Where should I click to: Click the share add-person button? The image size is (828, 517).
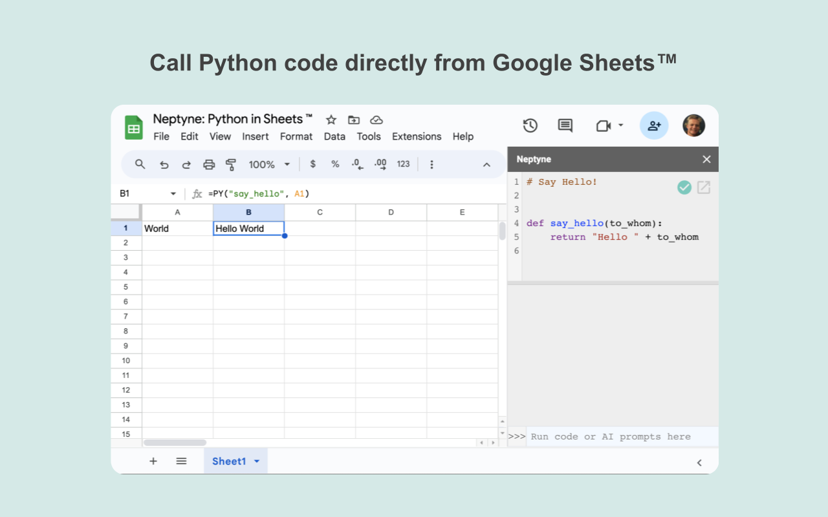coord(654,125)
